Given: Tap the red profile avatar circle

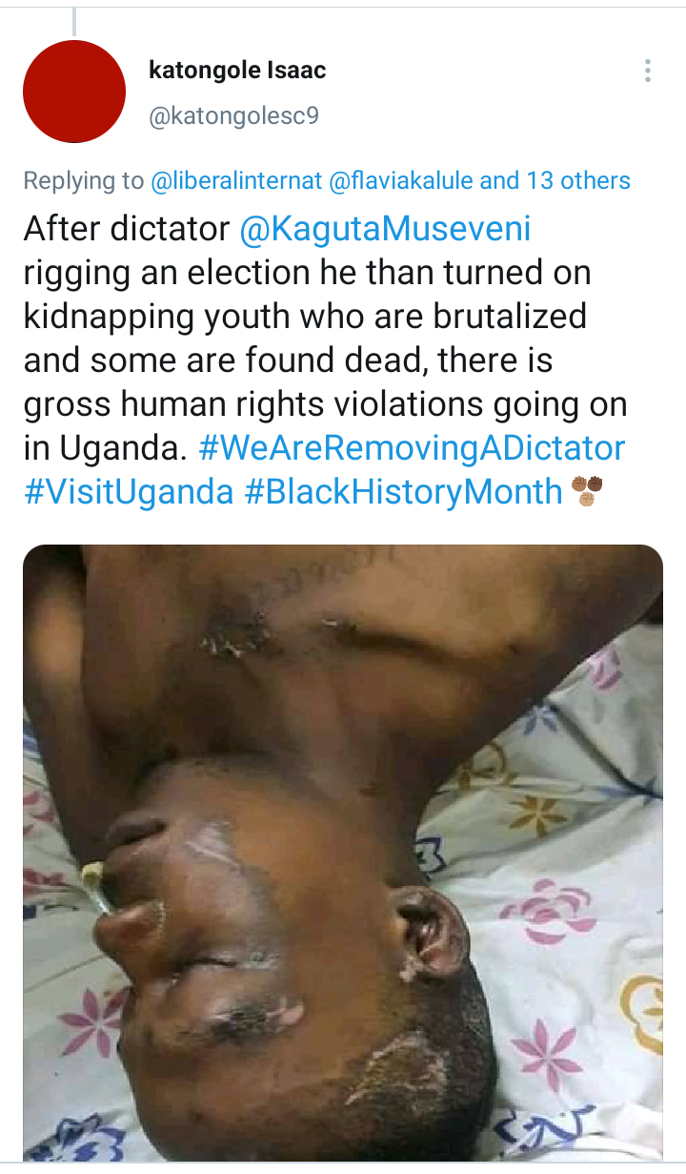Looking at the screenshot, I should 74,92.
